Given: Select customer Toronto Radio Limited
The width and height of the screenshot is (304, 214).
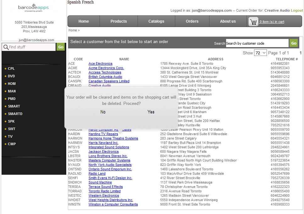Looking at the screenshot, I should coord(105,191).
